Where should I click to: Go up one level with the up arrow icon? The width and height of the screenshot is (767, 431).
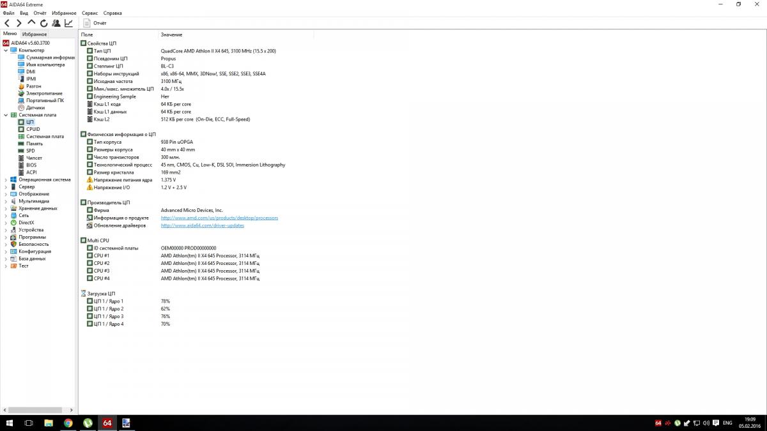coord(31,23)
